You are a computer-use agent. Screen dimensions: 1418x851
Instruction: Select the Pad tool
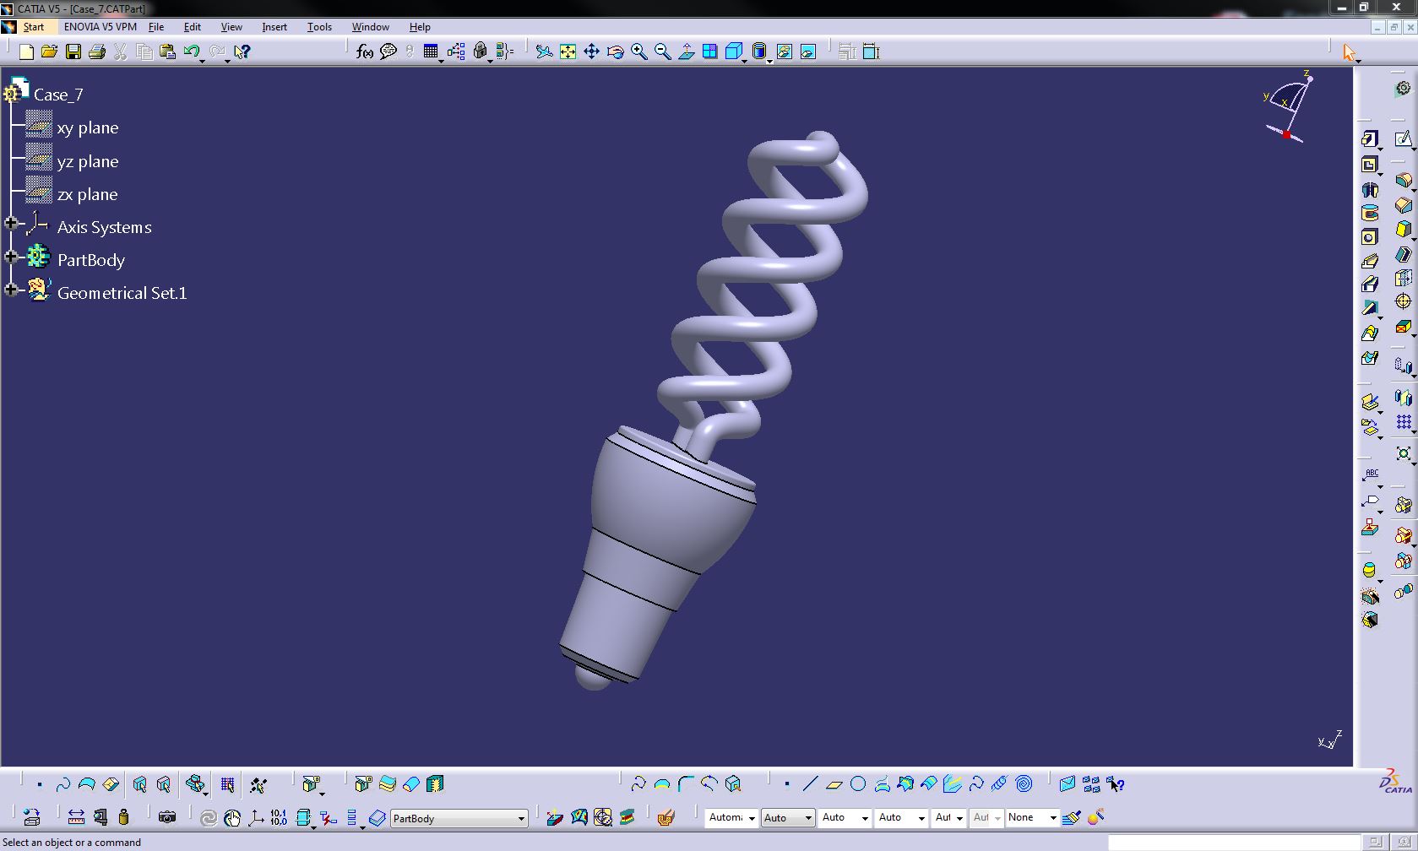[1369, 139]
